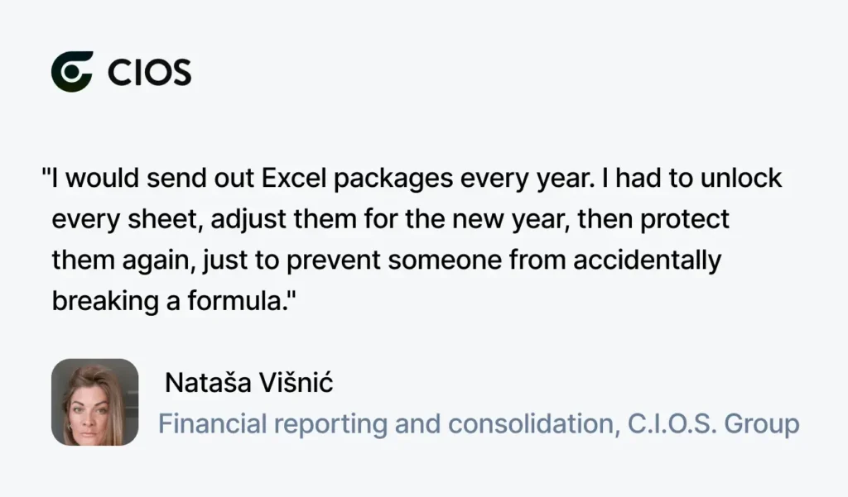Click the word "packages" in first line
This screenshot has width=848, height=497.
coord(393,179)
